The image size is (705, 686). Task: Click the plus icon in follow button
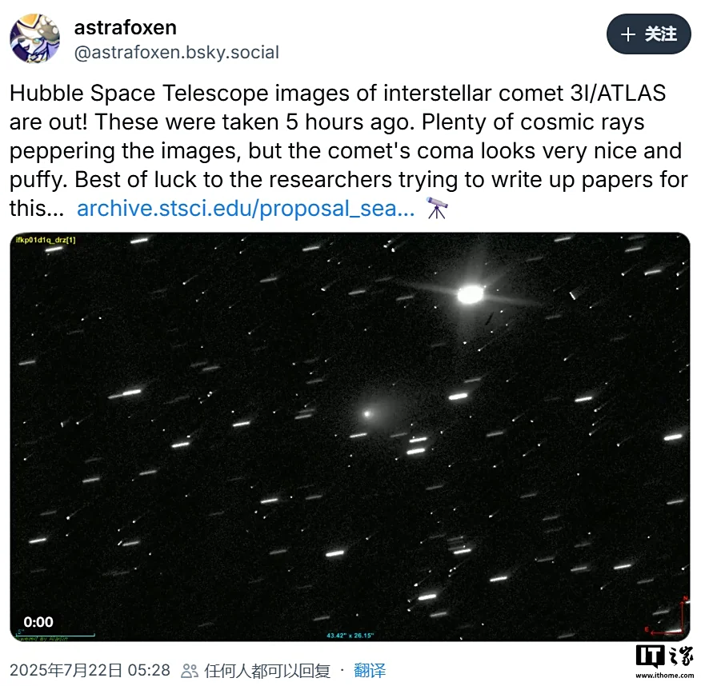(628, 34)
